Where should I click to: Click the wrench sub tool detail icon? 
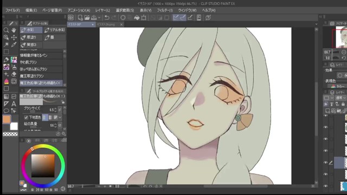[x=64, y=134]
